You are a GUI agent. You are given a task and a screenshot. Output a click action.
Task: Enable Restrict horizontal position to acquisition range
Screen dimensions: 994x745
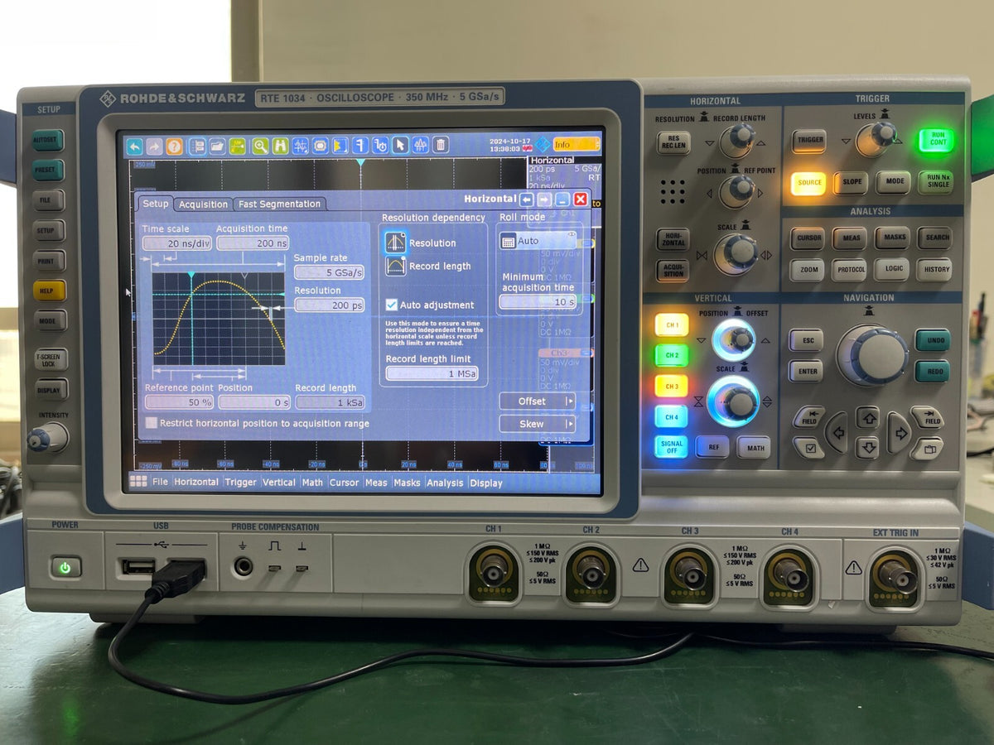tap(151, 423)
